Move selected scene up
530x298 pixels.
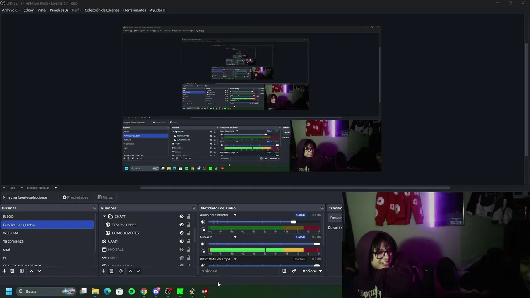(x=31, y=271)
